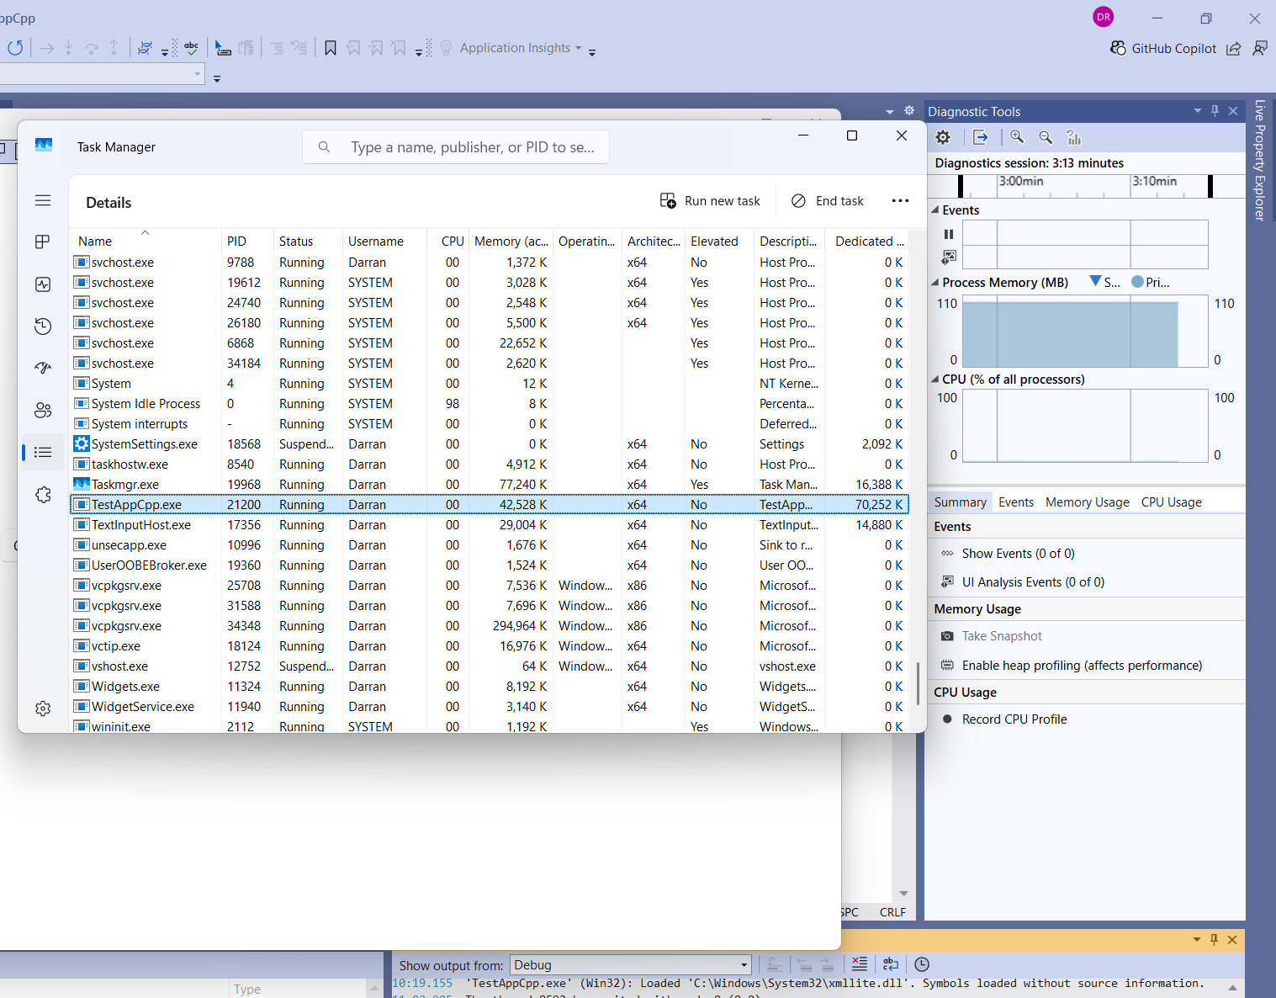The image size is (1276, 998).
Task: Select Taskmgr.exe row
Action: [489, 485]
